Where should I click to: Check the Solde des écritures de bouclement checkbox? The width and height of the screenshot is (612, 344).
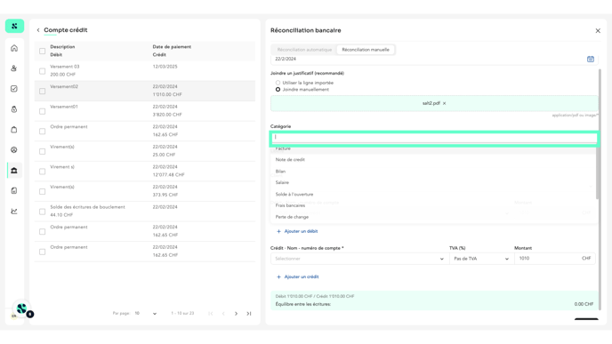tap(42, 212)
